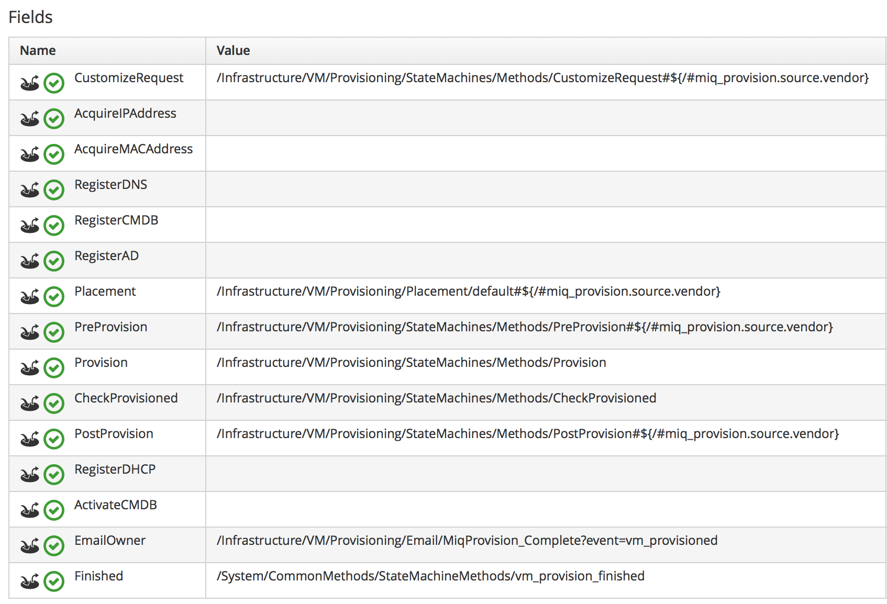
Task: Click the green checkmark beside ActivateCMDB
Action: point(54,510)
